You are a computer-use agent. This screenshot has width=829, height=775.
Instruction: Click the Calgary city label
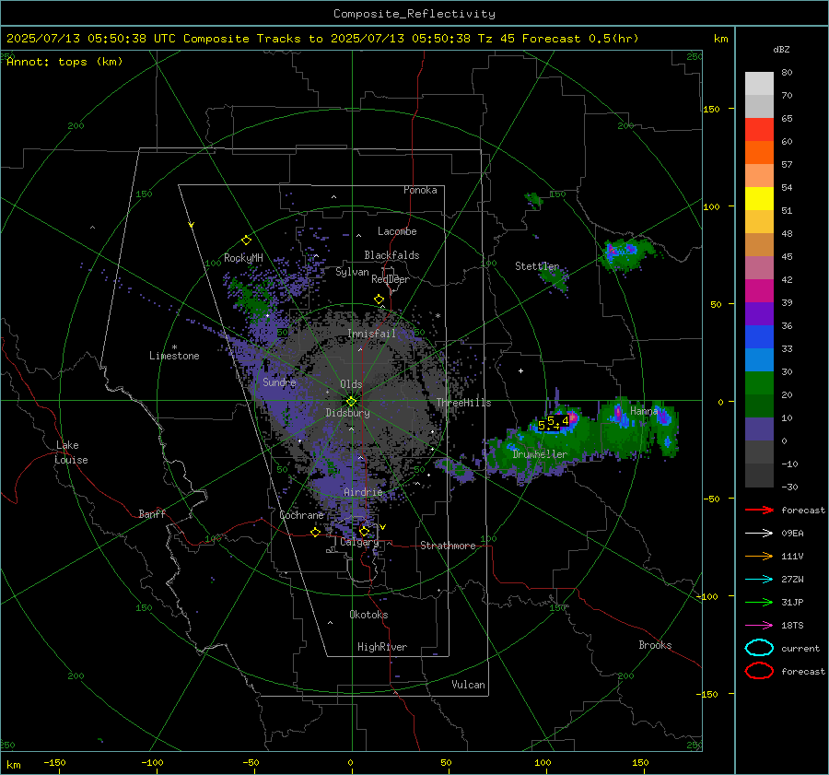tap(359, 542)
